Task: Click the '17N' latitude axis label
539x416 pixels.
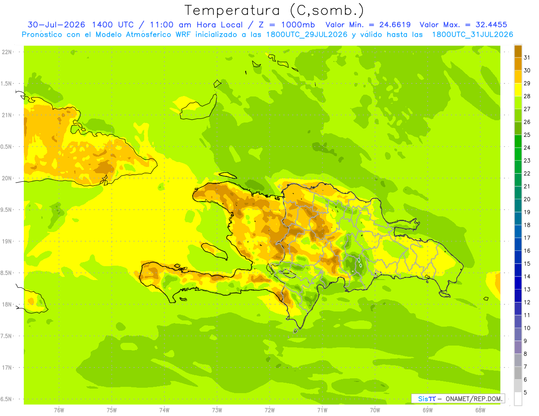Action: click(6, 368)
